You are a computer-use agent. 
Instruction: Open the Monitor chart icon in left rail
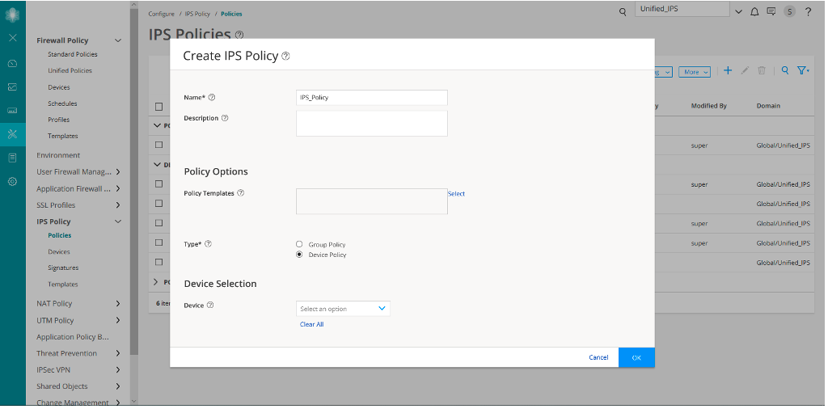[x=12, y=86]
